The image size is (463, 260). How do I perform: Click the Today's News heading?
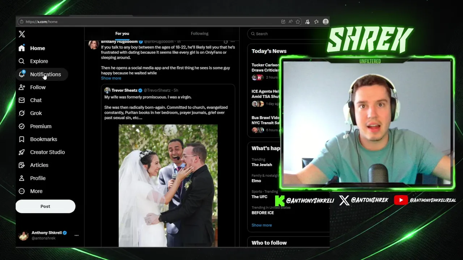click(269, 51)
